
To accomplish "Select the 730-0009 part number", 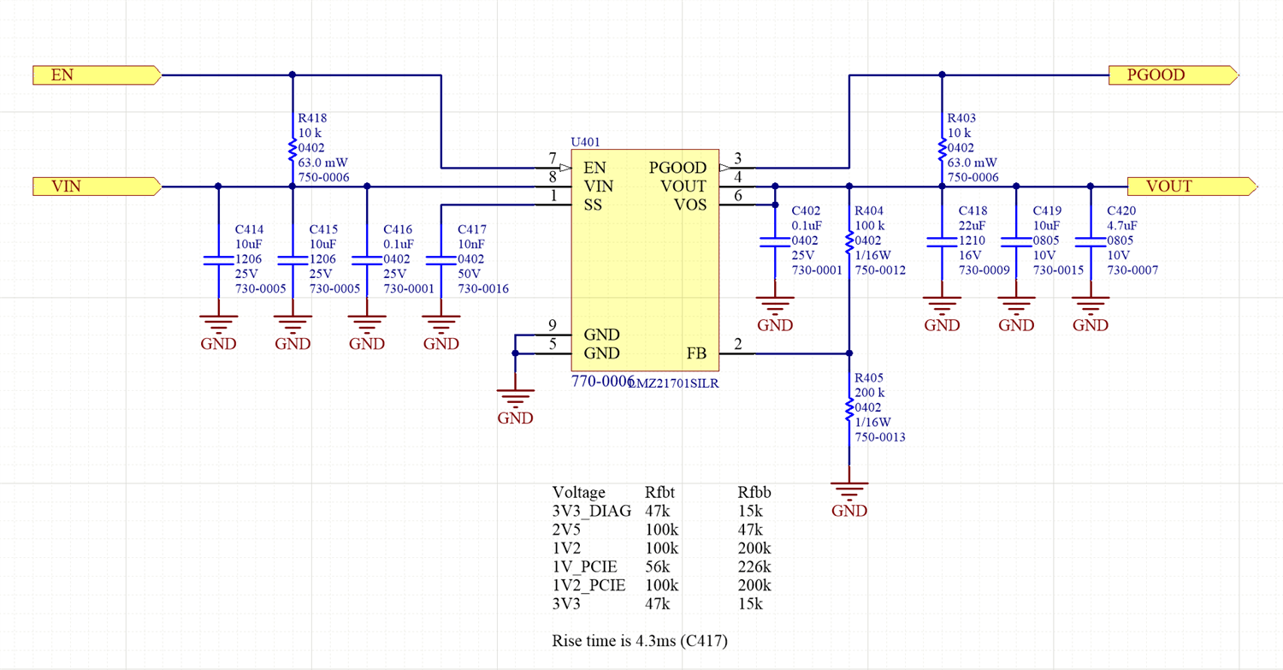I will coord(984,270).
